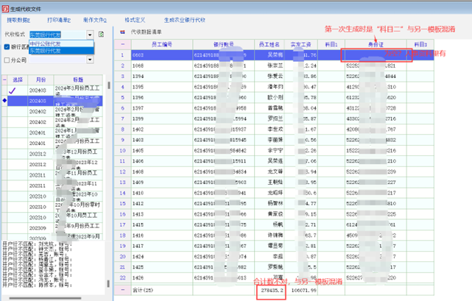
Task: Click the 代收数据清单 panel icon
Action: (x=124, y=32)
